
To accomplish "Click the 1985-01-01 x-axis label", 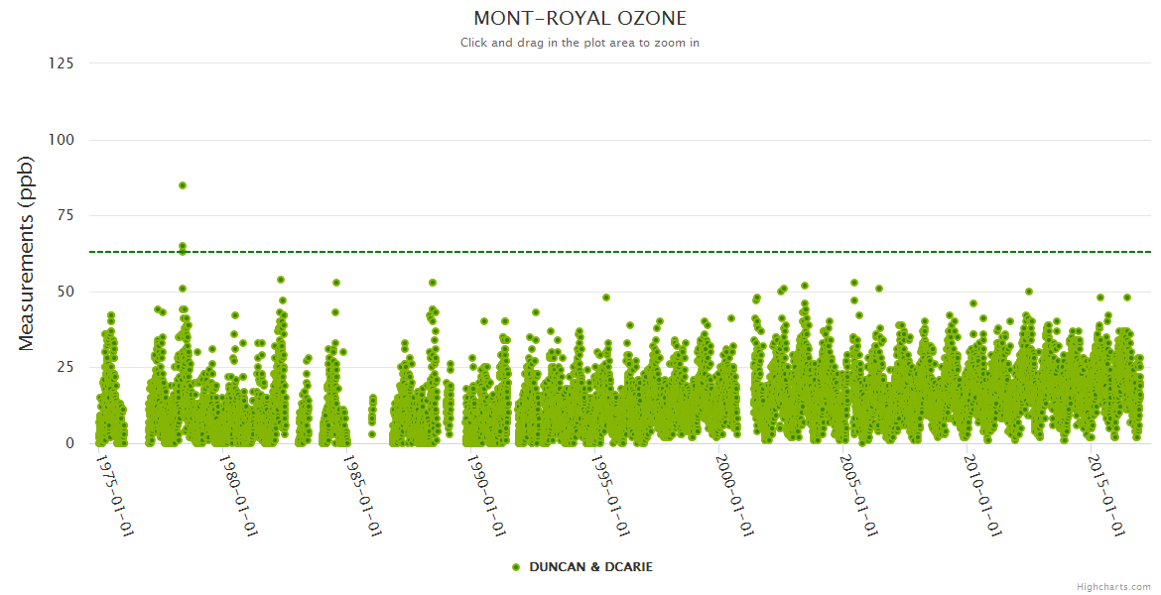I will point(362,494).
